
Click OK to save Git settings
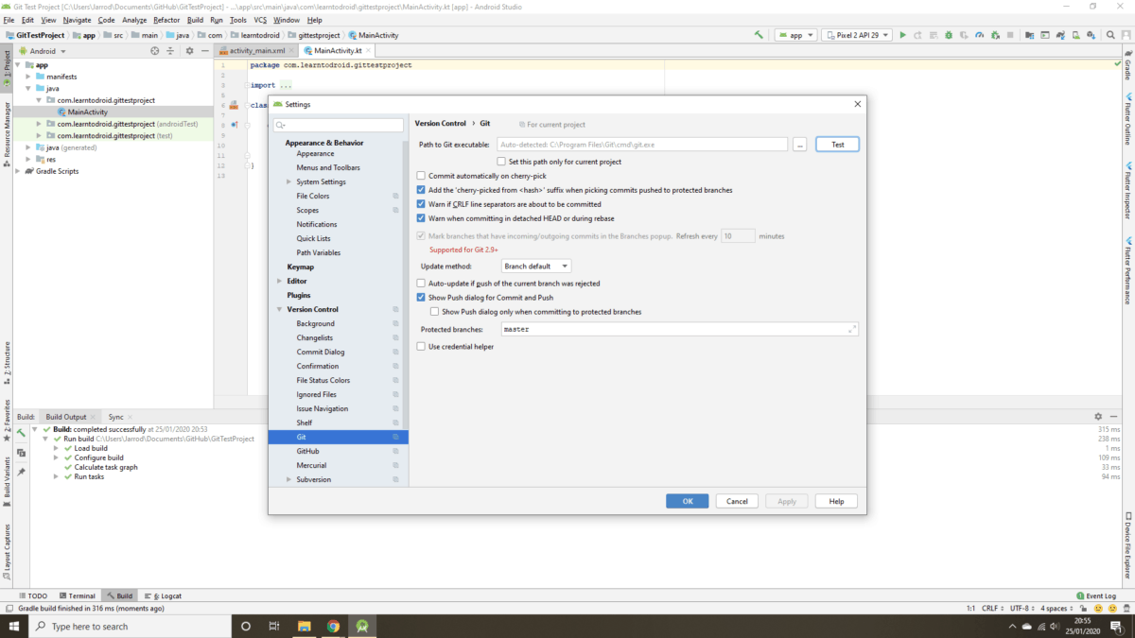(687, 500)
